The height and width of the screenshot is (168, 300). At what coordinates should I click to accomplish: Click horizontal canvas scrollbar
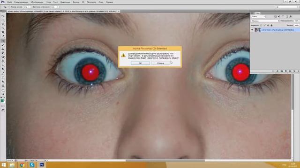click(165, 161)
